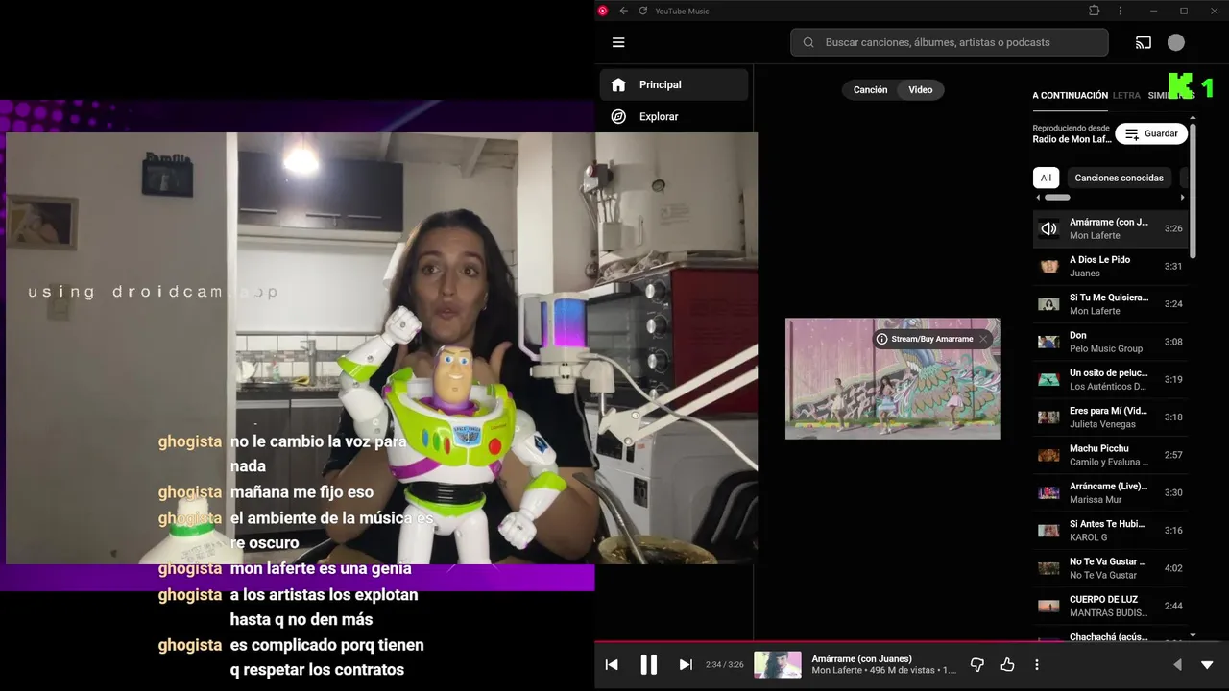The height and width of the screenshot is (691, 1229).
Task: Go to Principal in sidebar
Action: pyautogui.click(x=674, y=84)
